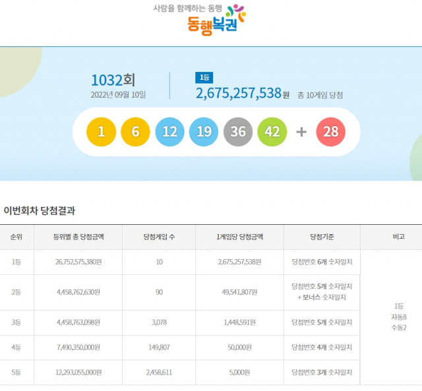The width and height of the screenshot is (422, 391).
Task: Click 당첨번호 4개 숫자일치 criterion
Action: 322,347
